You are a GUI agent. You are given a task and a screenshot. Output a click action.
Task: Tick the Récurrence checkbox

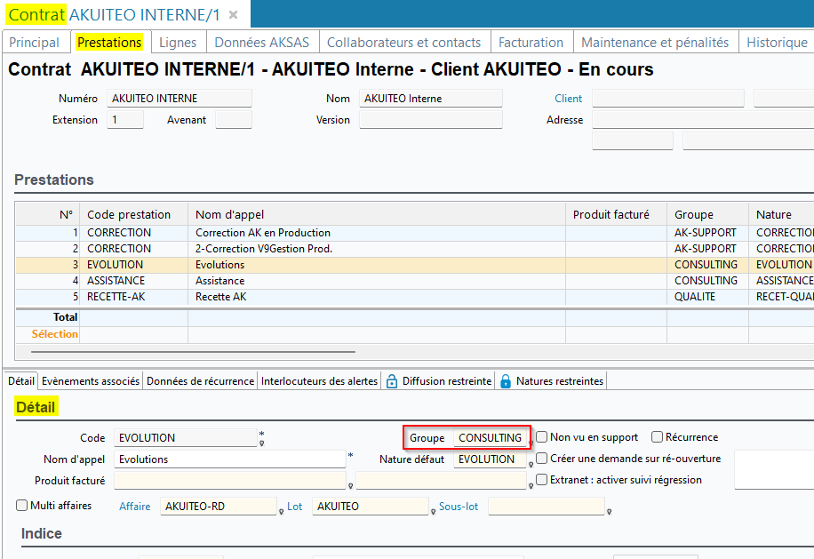[657, 437]
